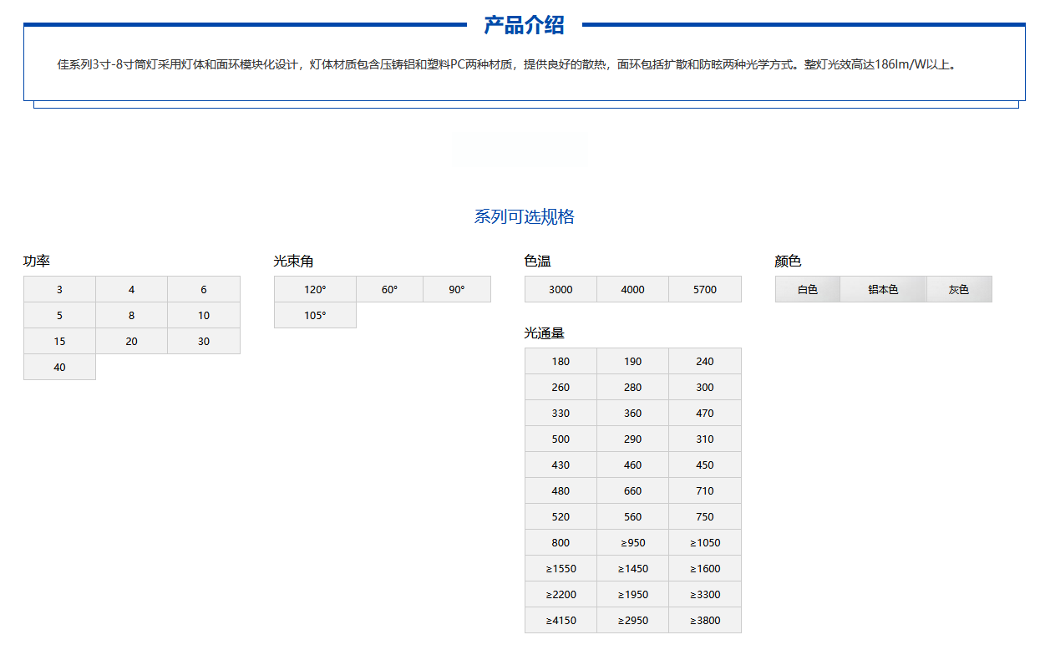Select the 3 power option
The width and height of the screenshot is (1040, 650).
coord(59,289)
